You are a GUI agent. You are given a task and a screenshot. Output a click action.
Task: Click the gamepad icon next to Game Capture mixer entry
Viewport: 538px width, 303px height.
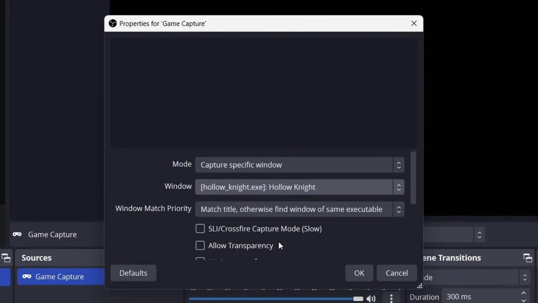click(x=17, y=234)
